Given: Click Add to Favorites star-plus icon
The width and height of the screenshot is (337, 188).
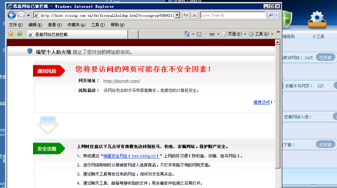Looking at the screenshot, I should [x=20, y=34].
